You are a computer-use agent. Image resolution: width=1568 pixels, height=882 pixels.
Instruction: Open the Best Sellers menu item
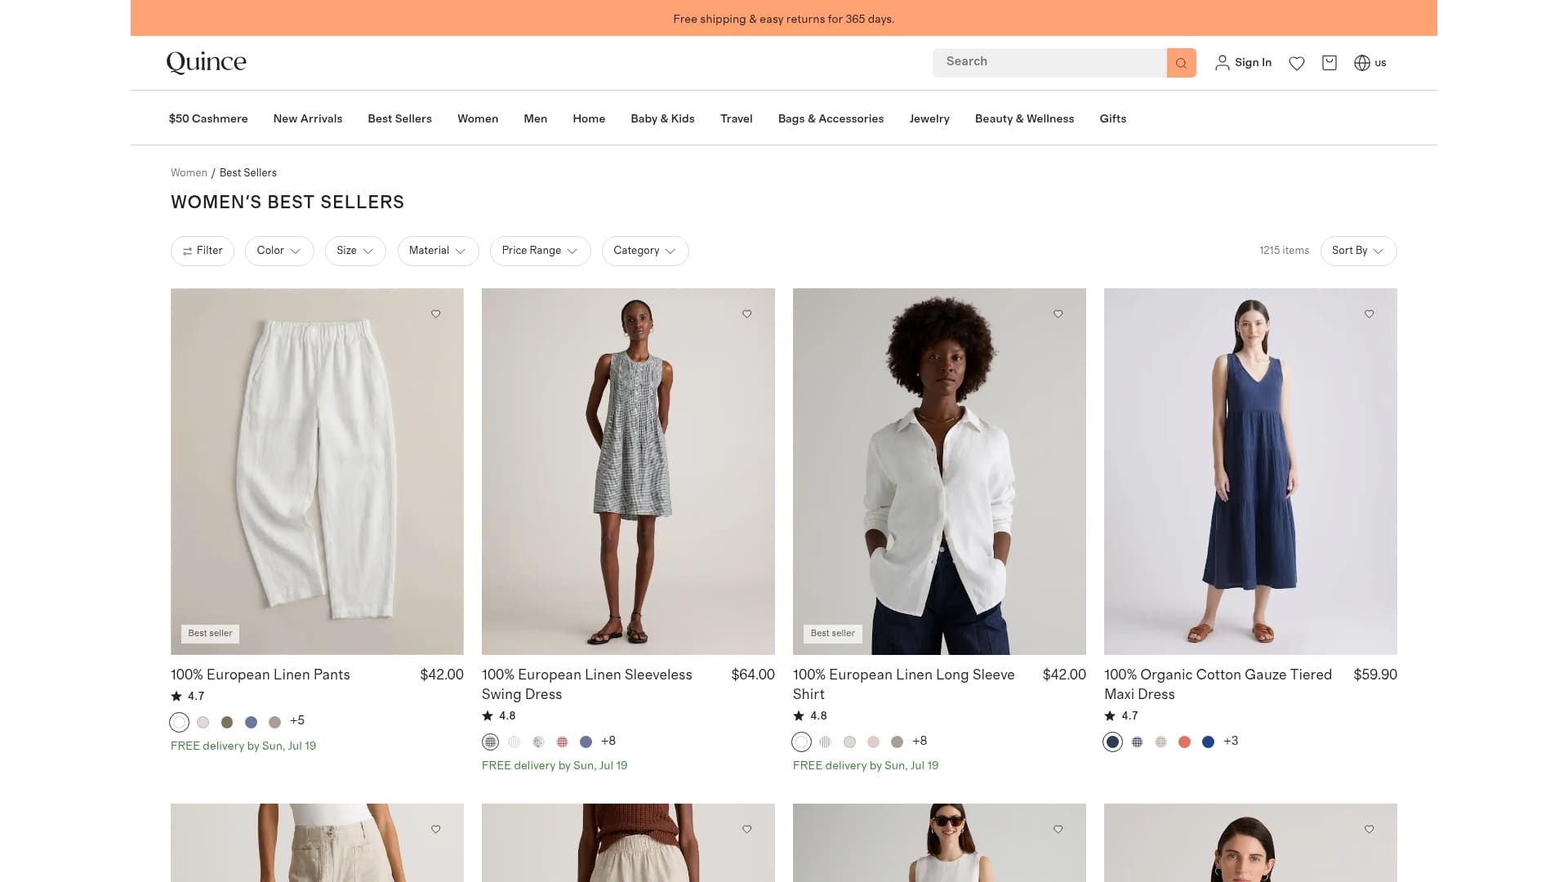[399, 118]
